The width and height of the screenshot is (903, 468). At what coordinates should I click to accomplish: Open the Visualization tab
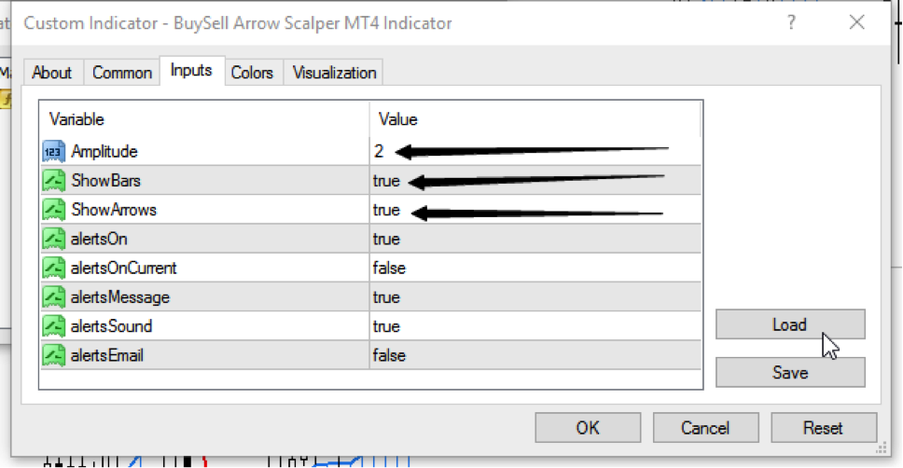[334, 73]
